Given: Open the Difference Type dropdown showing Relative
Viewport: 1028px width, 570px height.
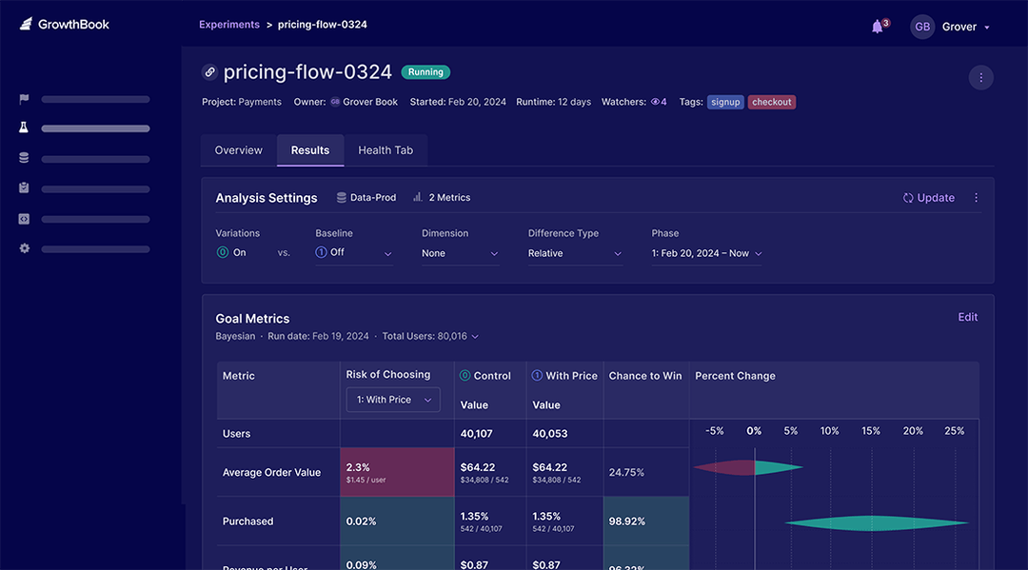Looking at the screenshot, I should pyautogui.click(x=574, y=253).
